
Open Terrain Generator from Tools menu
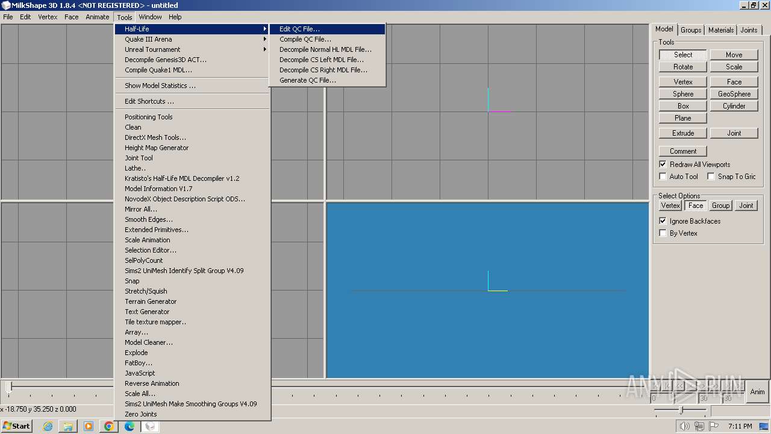[x=192, y=301]
